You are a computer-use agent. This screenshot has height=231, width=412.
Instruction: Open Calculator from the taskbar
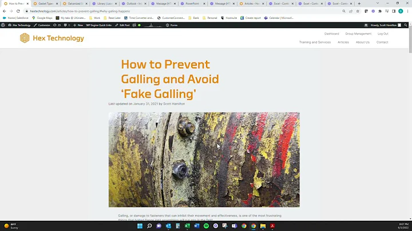[x=177, y=226]
